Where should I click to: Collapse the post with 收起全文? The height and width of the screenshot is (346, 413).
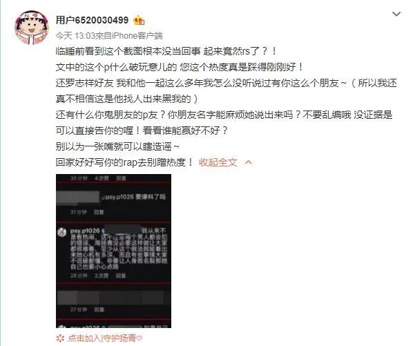coord(218,162)
